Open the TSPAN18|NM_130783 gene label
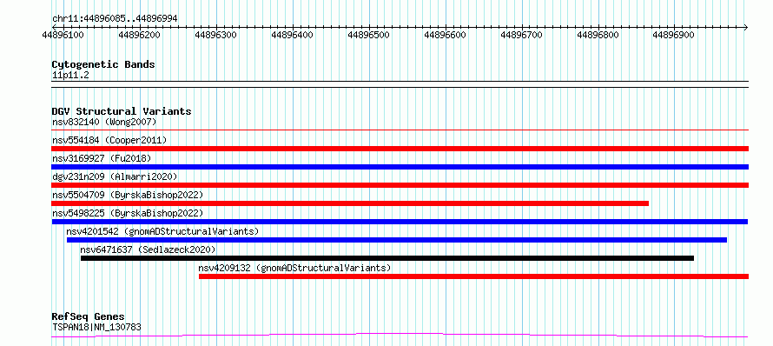 pyautogui.click(x=96, y=327)
